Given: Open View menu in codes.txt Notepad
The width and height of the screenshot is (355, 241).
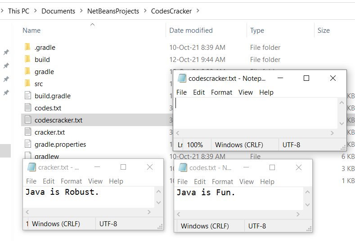Looking at the screenshot, I should [x=246, y=182].
